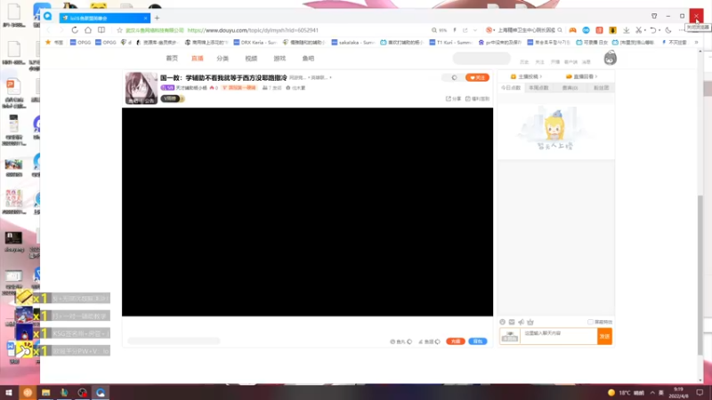712x400 pixels.
Task: Toggle night mode moon icon
Action: point(668,30)
